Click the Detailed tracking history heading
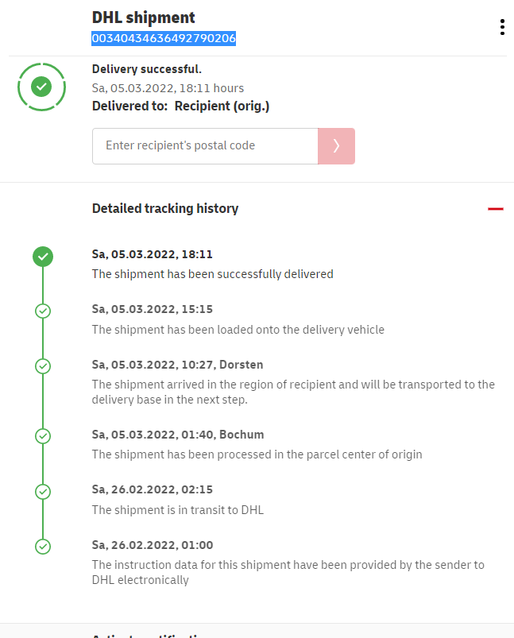514x638 pixels. [165, 209]
